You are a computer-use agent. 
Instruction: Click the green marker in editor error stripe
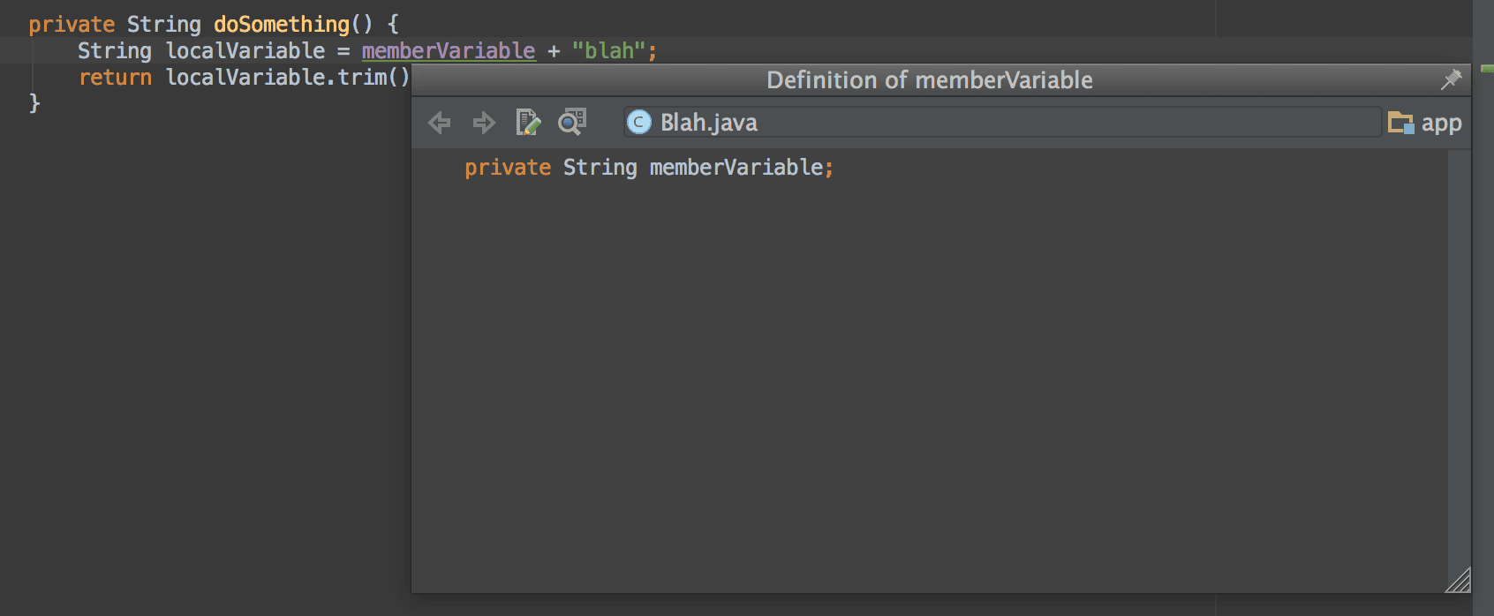(1487, 68)
